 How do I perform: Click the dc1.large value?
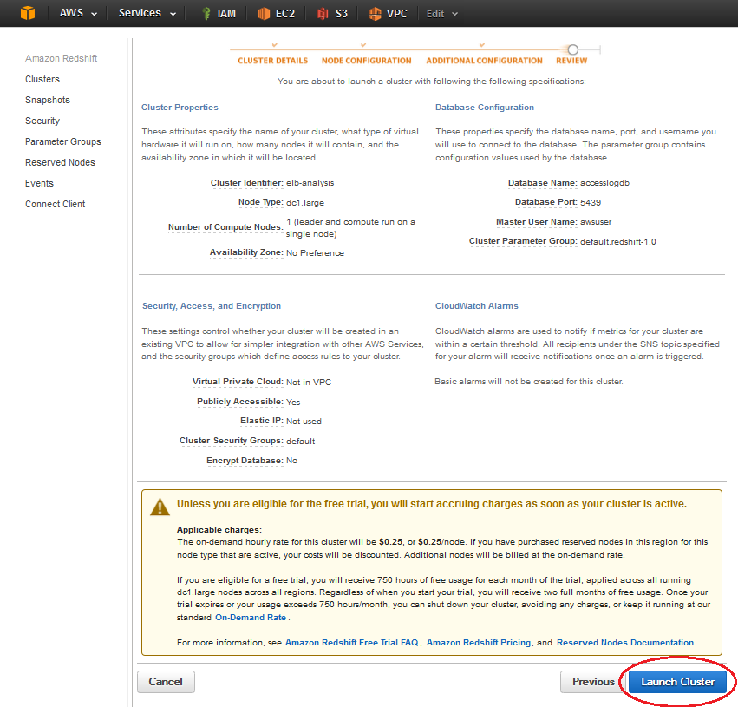(x=305, y=202)
